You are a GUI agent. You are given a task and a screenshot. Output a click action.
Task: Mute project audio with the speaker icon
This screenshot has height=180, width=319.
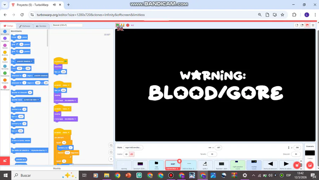click(133, 25)
